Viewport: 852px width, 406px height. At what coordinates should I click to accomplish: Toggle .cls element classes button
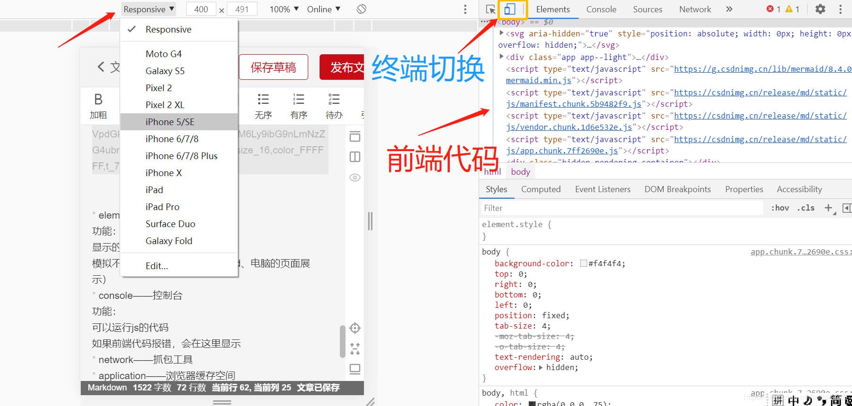(x=806, y=208)
